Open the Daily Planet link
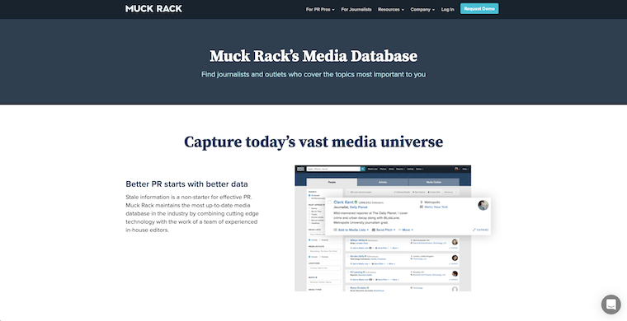627x321 pixels. (358, 207)
